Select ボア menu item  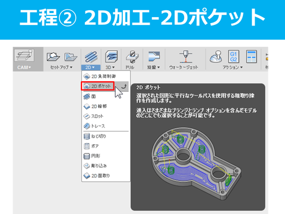point(106,146)
